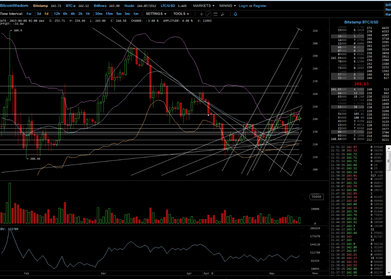
Task: Click the trade with amount 517.430
Action: 357,176
